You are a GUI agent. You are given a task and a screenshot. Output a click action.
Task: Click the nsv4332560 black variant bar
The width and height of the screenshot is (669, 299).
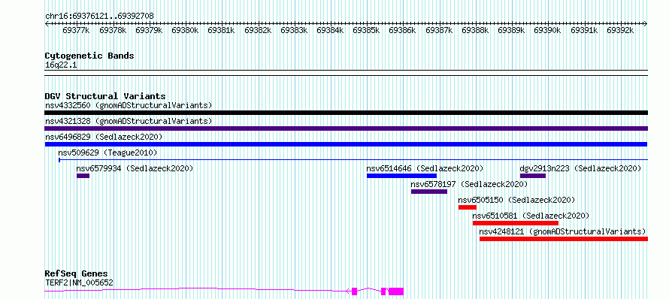(x=346, y=113)
